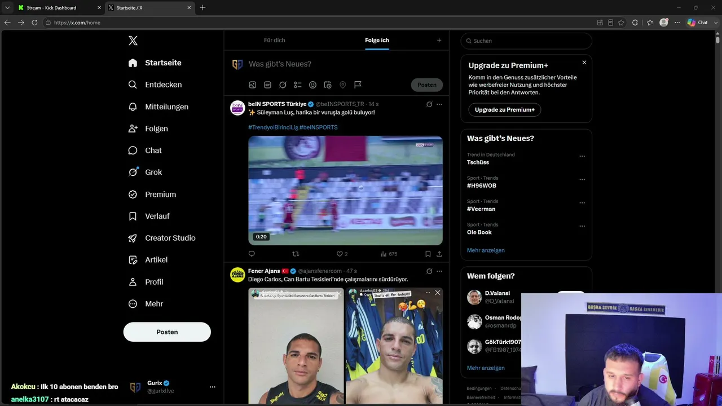This screenshot has height=406, width=722.
Task: Open options for the #Veerman trend
Action: coord(582,203)
